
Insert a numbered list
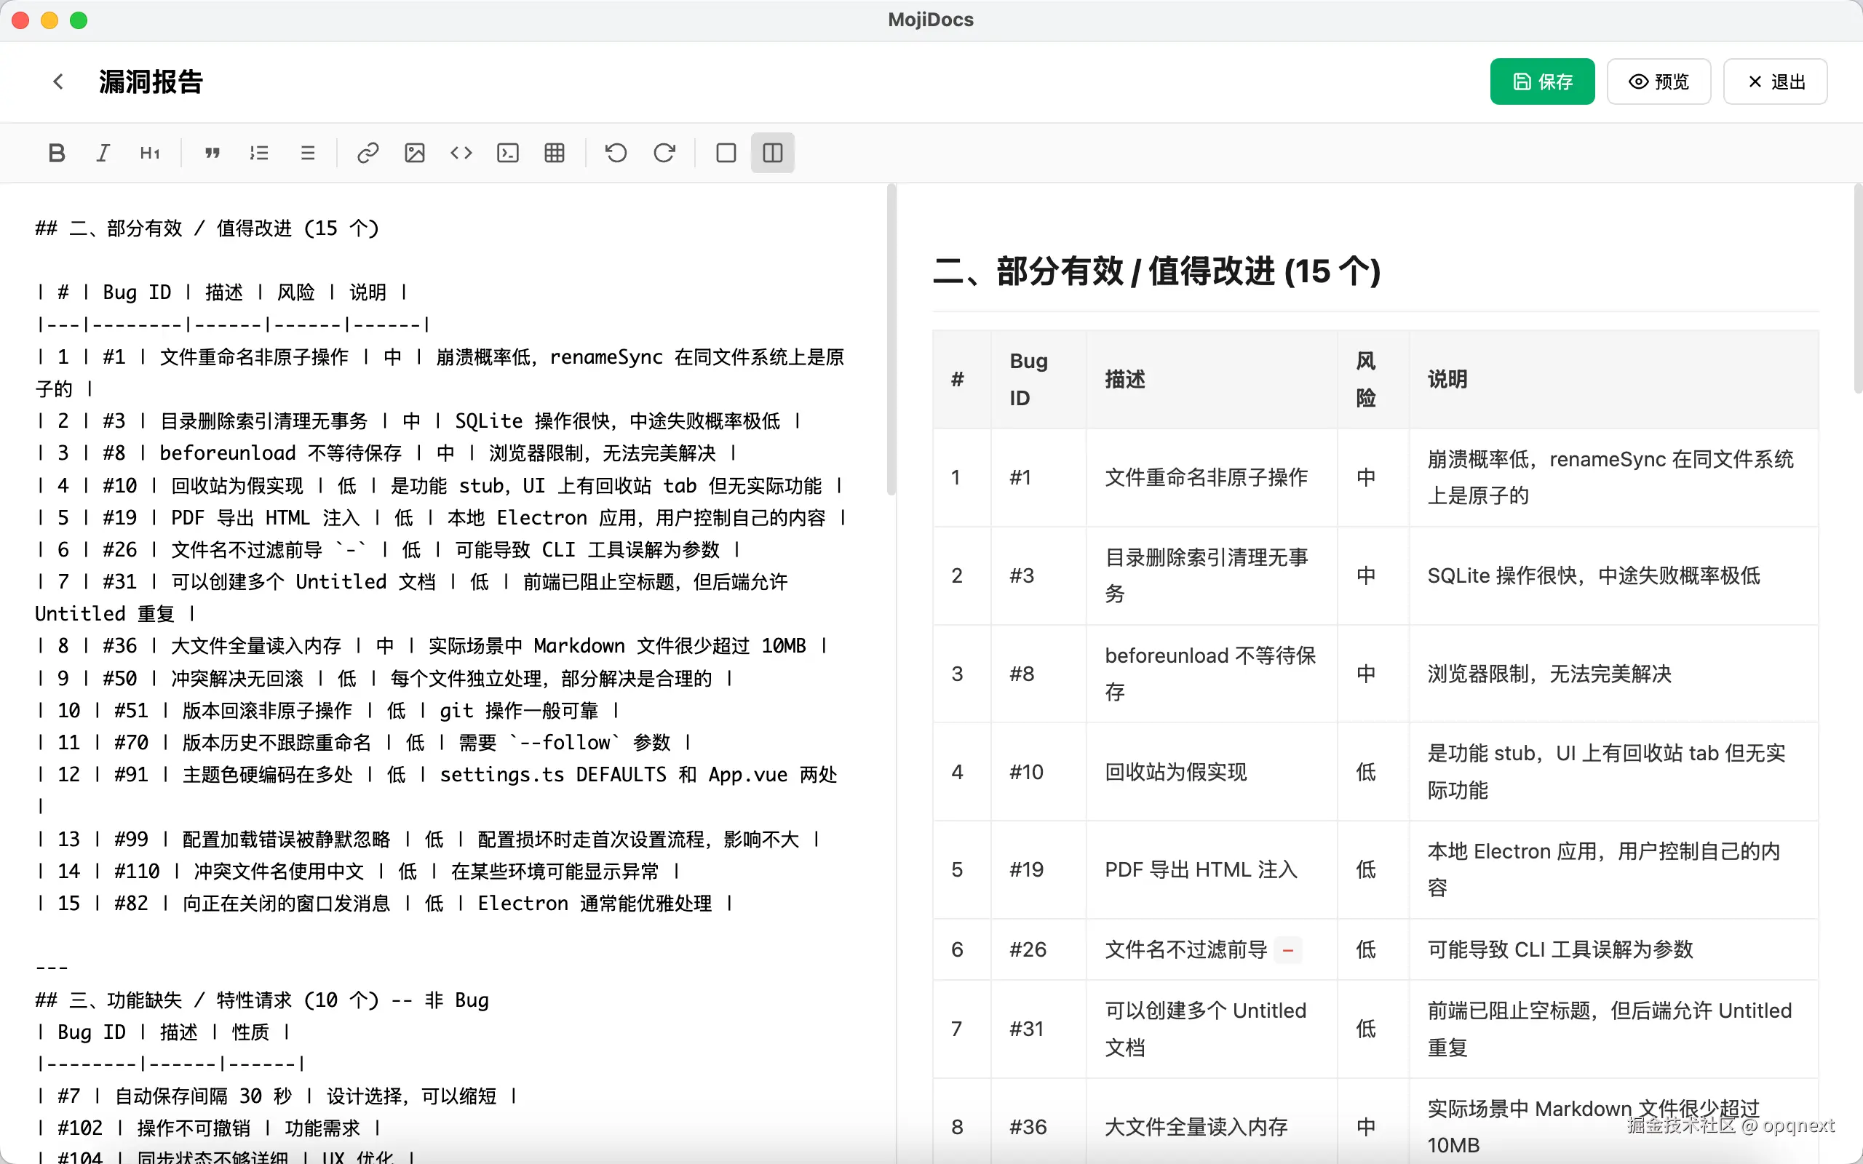[259, 153]
